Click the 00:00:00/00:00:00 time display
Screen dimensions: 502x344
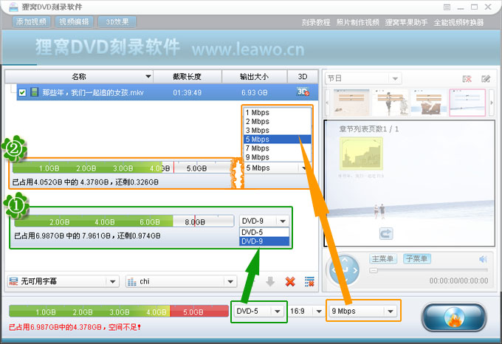click(458, 281)
